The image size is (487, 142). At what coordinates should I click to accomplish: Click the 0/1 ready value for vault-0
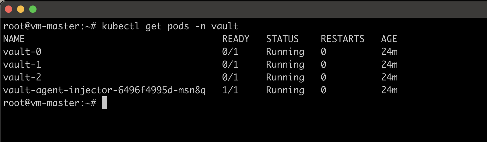tap(230, 52)
